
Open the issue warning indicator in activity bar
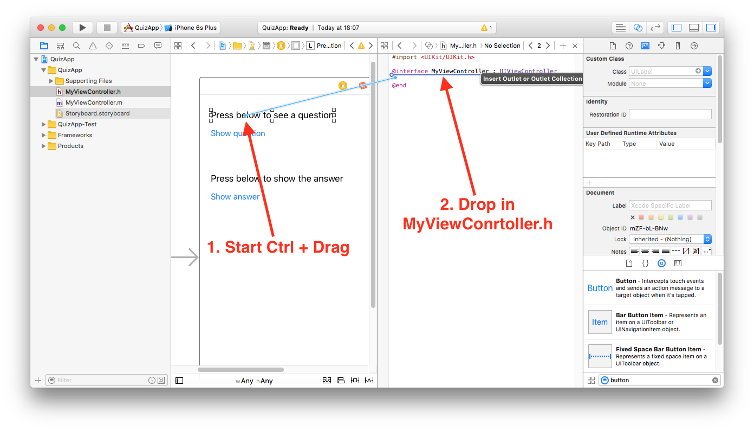pyautogui.click(x=486, y=28)
